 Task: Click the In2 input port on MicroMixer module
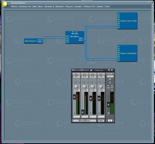(x=66, y=38)
